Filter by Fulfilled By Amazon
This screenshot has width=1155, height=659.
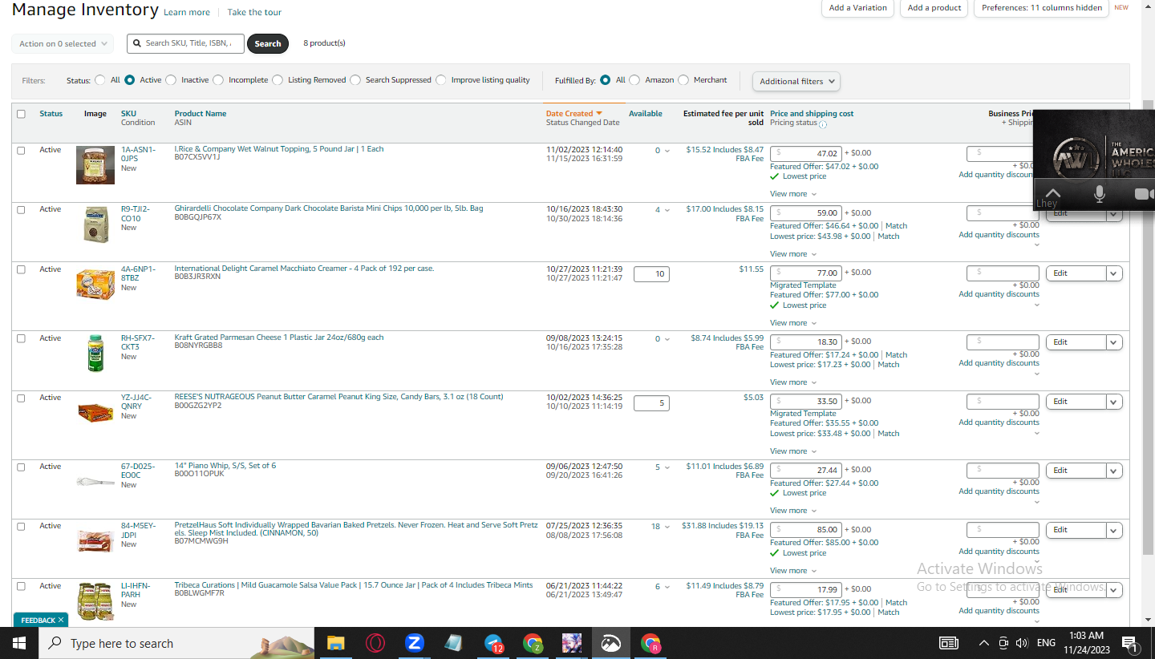click(634, 80)
